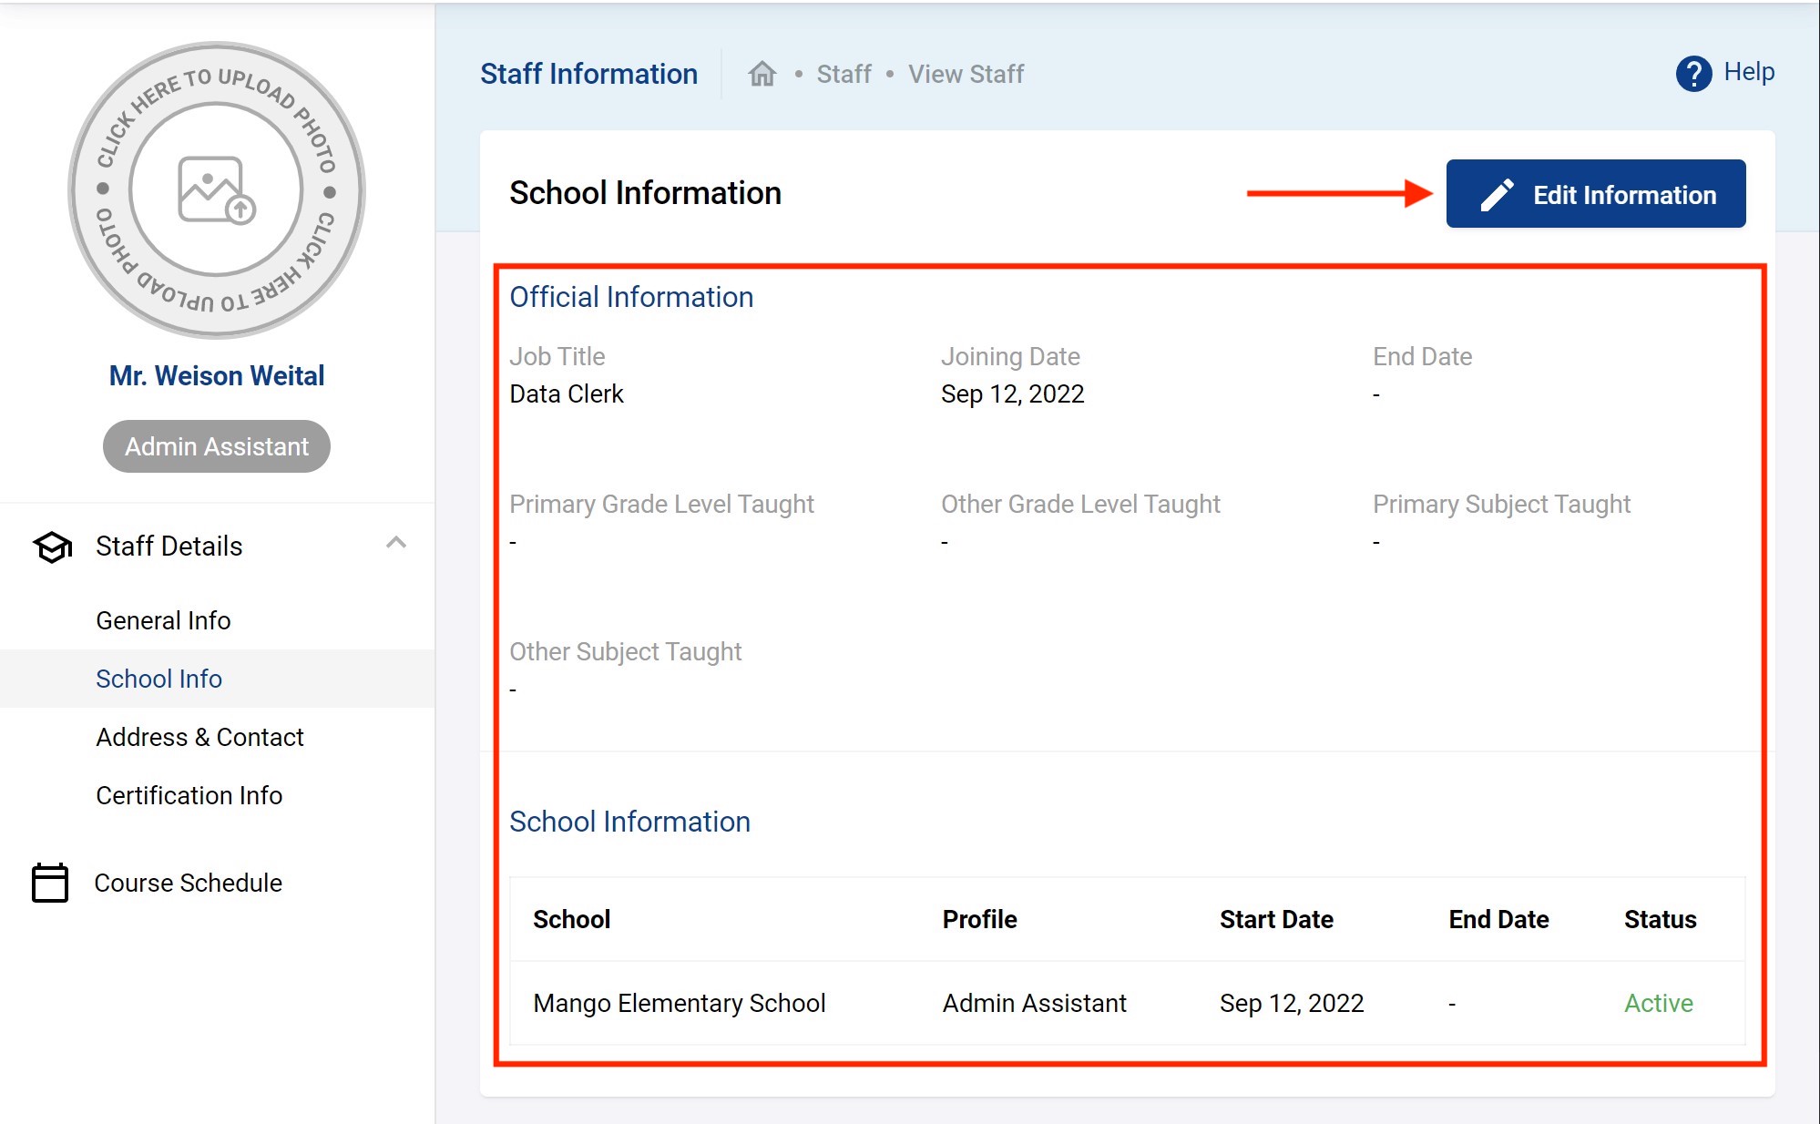The width and height of the screenshot is (1820, 1124).
Task: Click Mango Elementary School table row
Action: tap(679, 1003)
